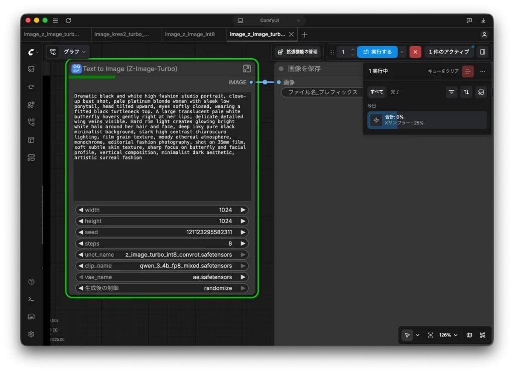Viewport: 514px width, 373px height.
Task: Click the queue sort order icon
Action: pyautogui.click(x=466, y=92)
